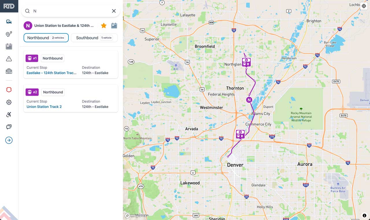The width and height of the screenshot is (370, 220).
Task: Click Destination 124th - Eastlake on card #2
Action: coord(95,107)
